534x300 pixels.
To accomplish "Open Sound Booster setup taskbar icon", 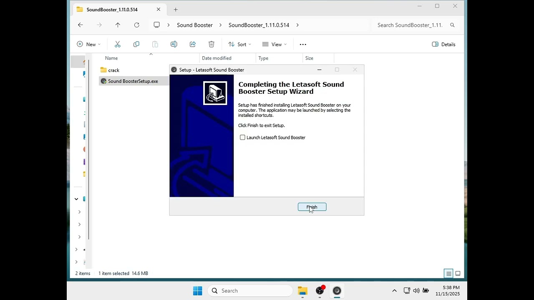I will coord(337,291).
